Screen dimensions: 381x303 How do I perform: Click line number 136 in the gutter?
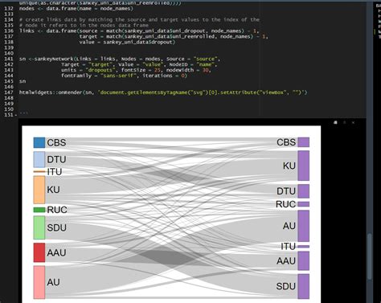[9, 31]
